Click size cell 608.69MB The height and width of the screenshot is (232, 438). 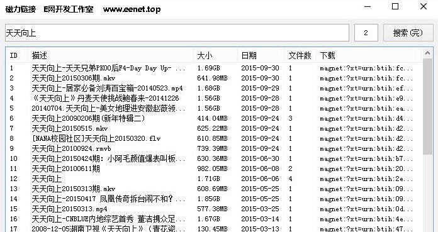tap(212, 189)
